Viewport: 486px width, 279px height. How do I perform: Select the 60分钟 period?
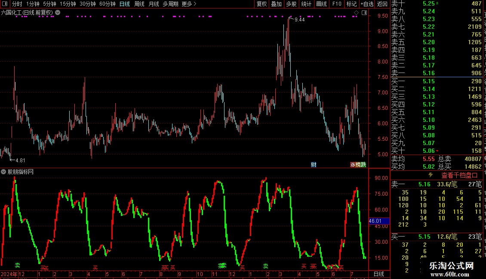[108, 4]
